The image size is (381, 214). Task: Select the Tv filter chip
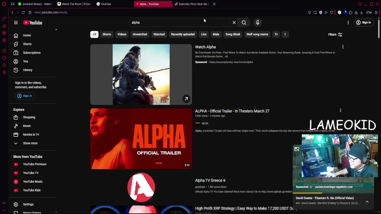276,34
